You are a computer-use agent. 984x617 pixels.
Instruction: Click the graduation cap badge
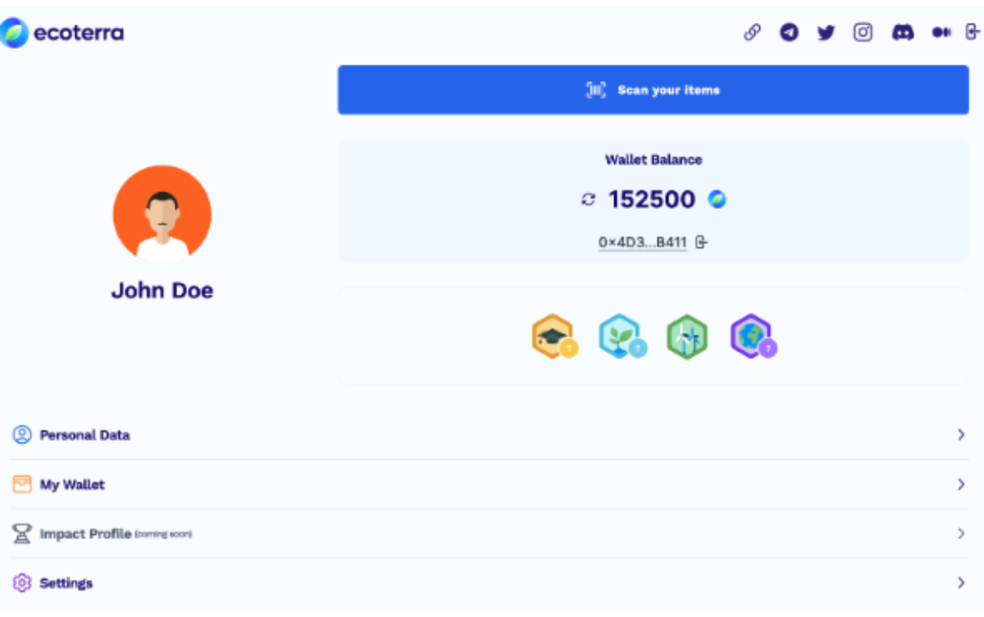click(552, 336)
